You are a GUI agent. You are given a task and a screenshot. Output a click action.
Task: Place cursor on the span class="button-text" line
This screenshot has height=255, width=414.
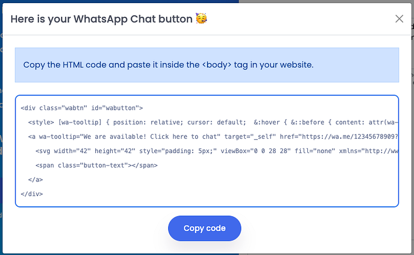[x=96, y=166]
